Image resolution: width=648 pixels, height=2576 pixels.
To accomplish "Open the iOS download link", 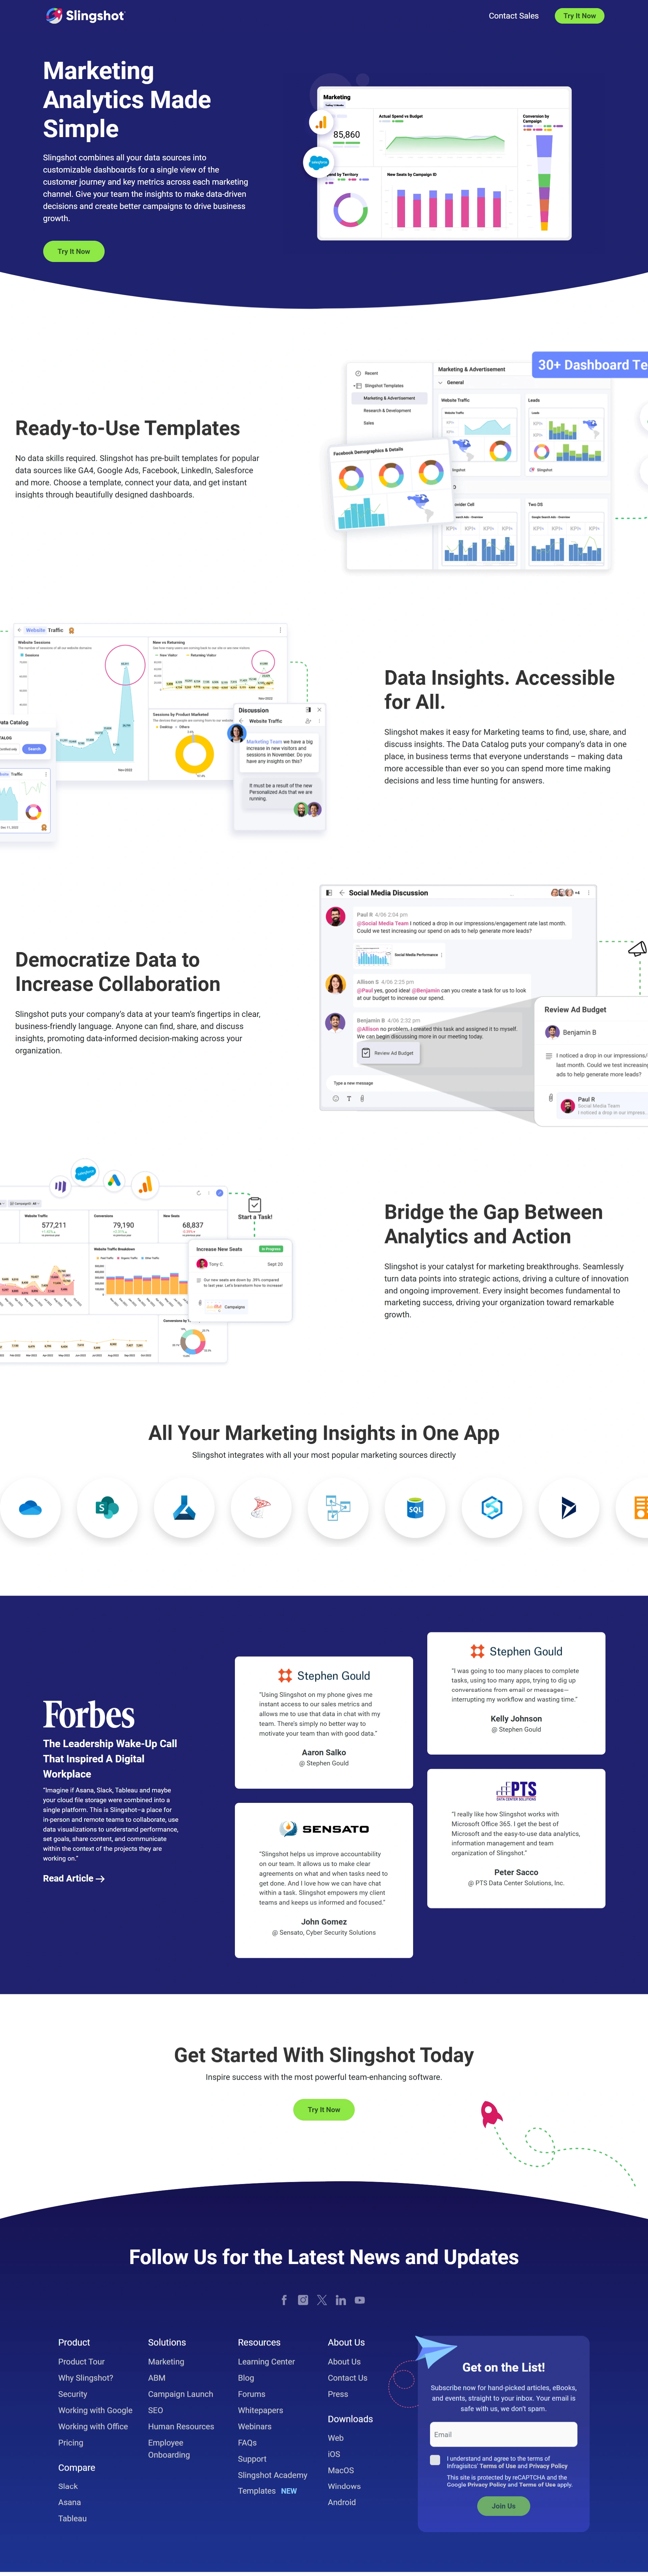I will click(334, 2454).
